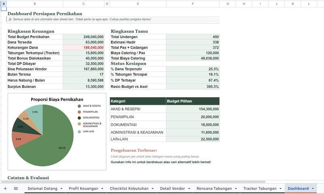The image size is (324, 194).
Task: Select the Dana Tersedia value 63,000,000
Action: 83,42
